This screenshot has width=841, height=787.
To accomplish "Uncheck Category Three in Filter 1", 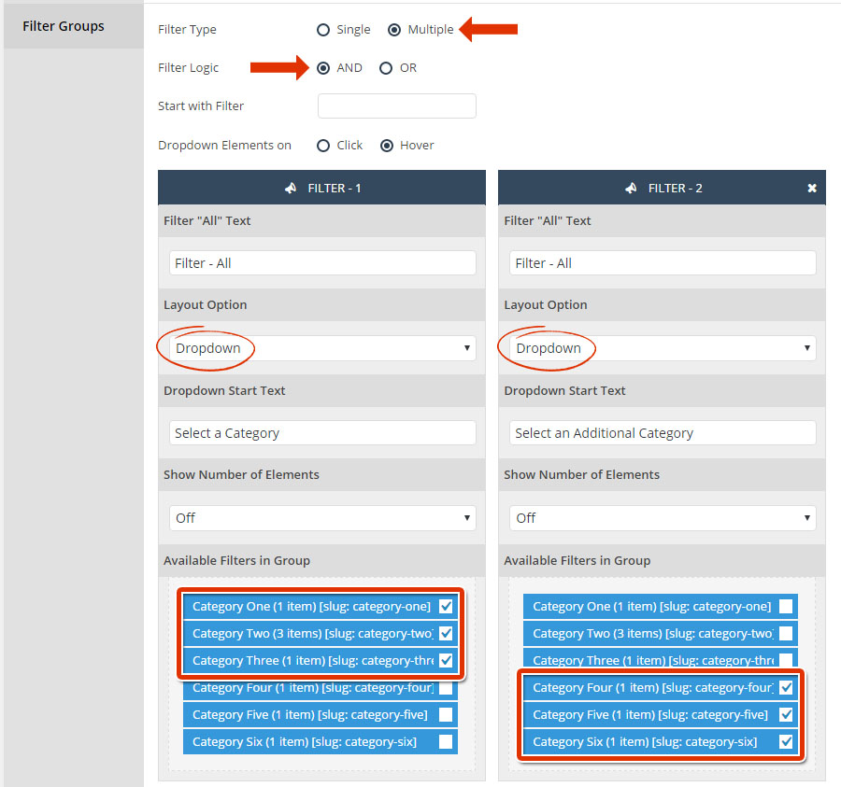I will (446, 661).
